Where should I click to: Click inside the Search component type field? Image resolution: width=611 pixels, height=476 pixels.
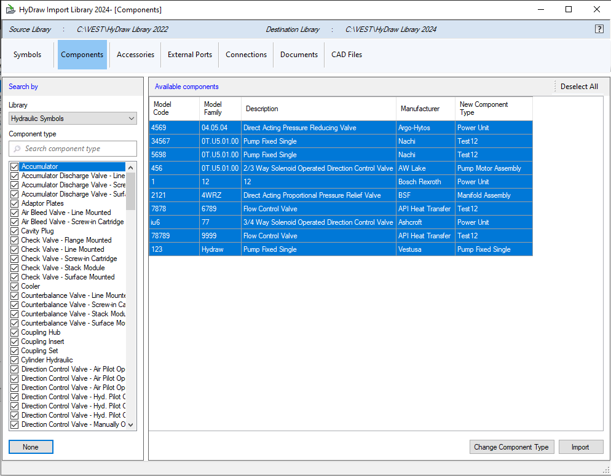tap(74, 149)
